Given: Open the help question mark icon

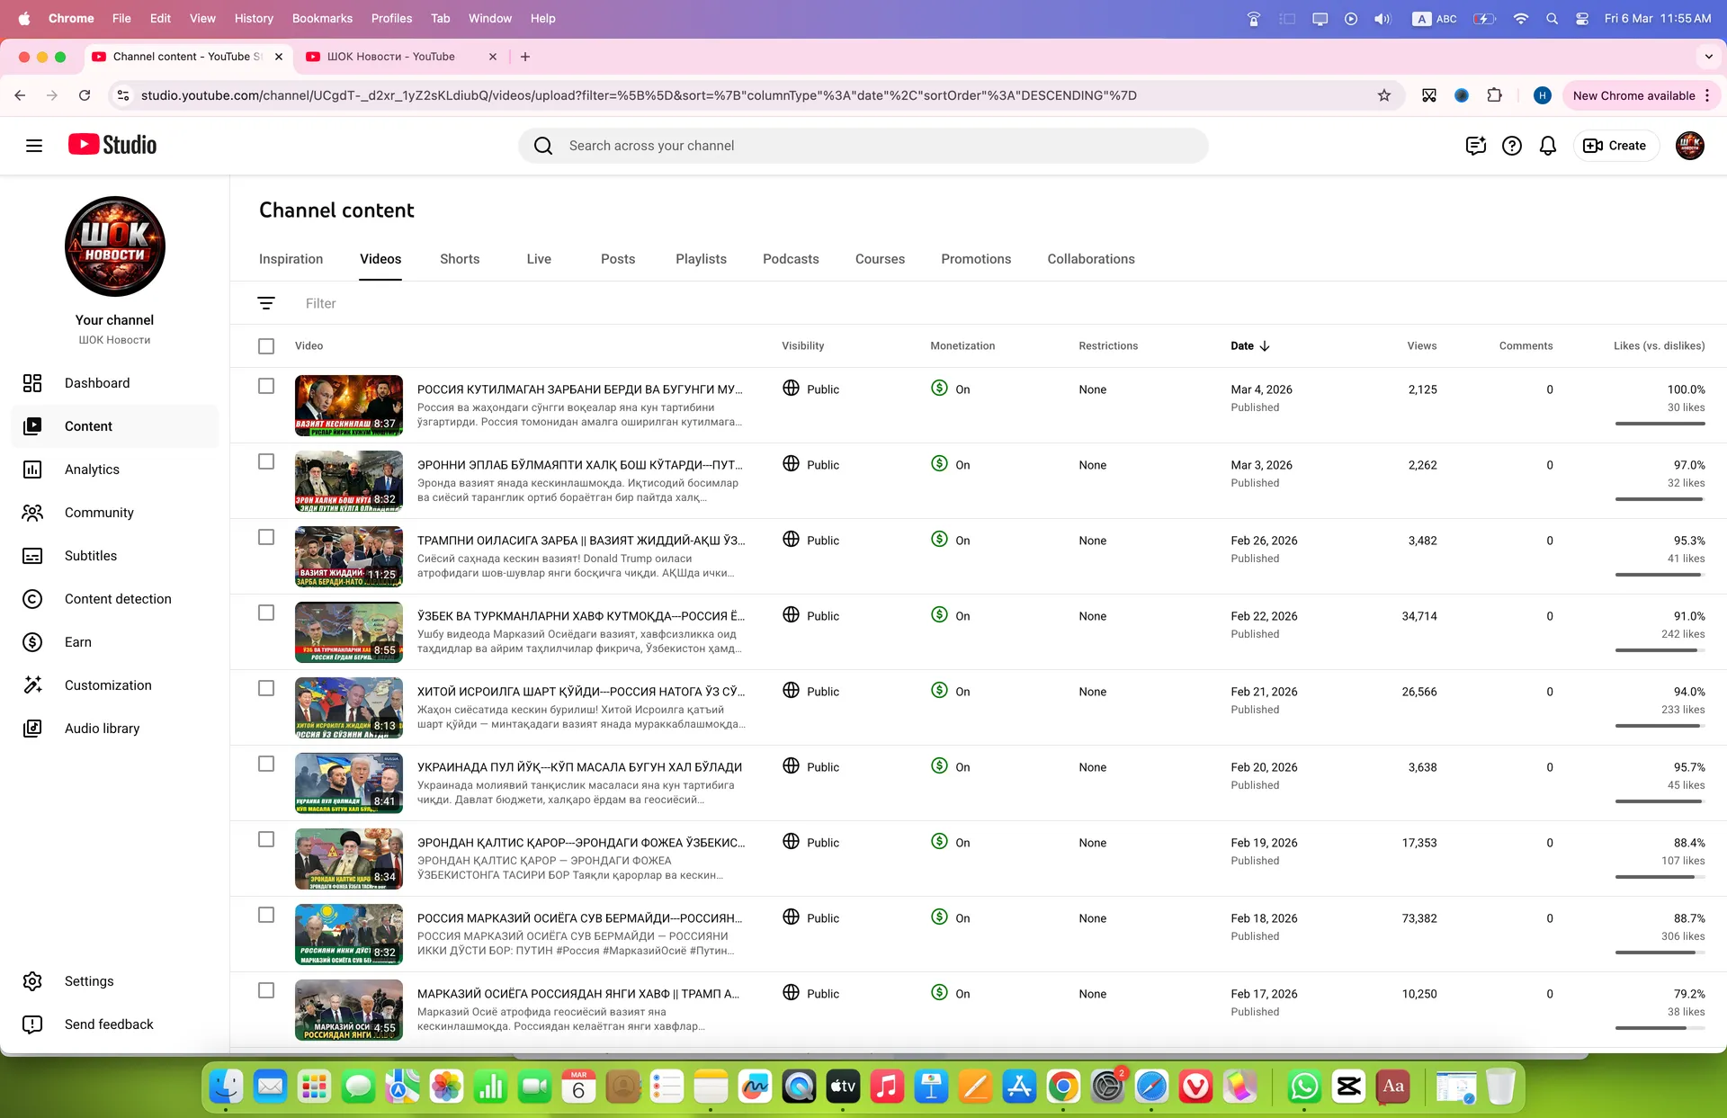Looking at the screenshot, I should (x=1512, y=146).
